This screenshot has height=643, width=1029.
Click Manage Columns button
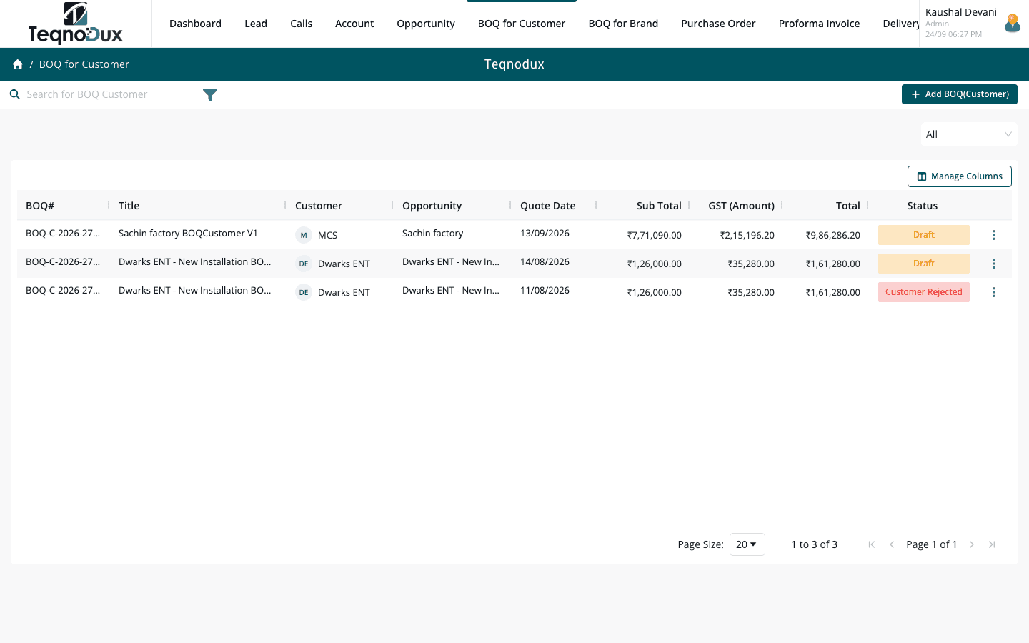pyautogui.click(x=960, y=176)
